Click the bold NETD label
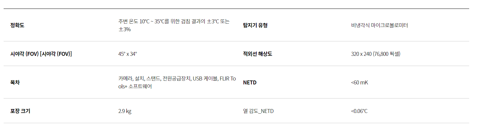Viewport: 482px width, 134px height. (250, 82)
